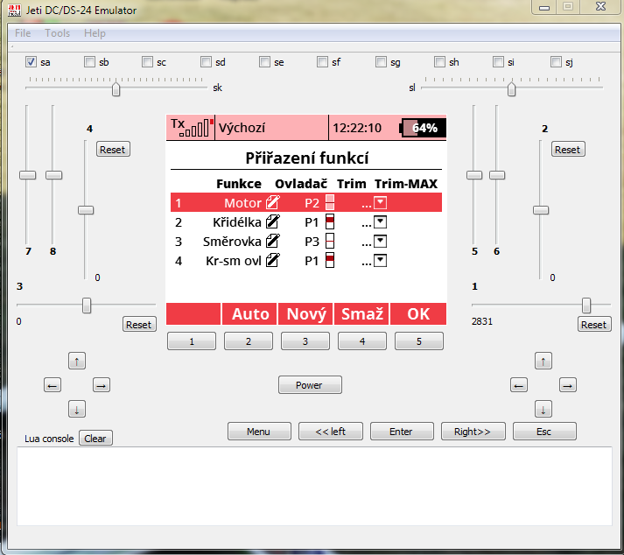The width and height of the screenshot is (624, 555).
Task: Click the edit pencil icon for Křidélka
Action: pyautogui.click(x=272, y=221)
